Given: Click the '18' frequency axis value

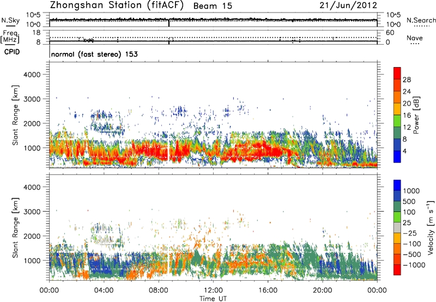Looking at the screenshot, I should [x=37, y=33].
